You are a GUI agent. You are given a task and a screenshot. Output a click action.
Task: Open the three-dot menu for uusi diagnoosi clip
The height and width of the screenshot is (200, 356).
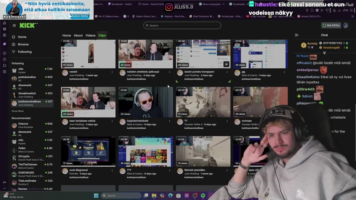[x=112, y=170]
